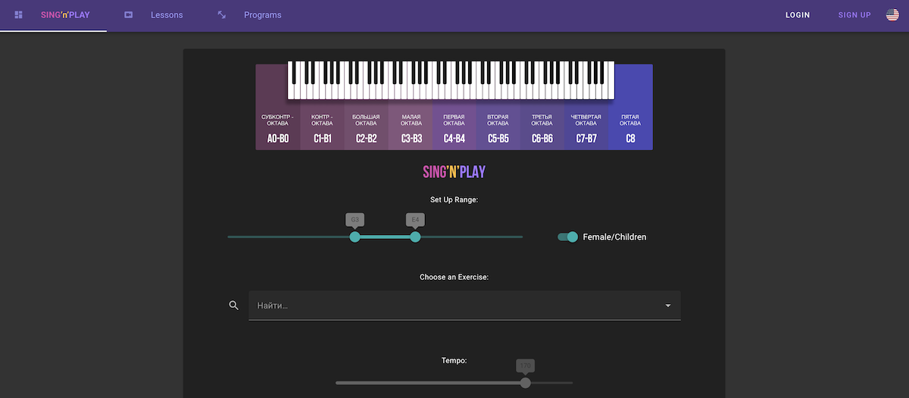Viewport: 909px width, 398px height.
Task: Click the Tempo label
Action: pos(454,361)
